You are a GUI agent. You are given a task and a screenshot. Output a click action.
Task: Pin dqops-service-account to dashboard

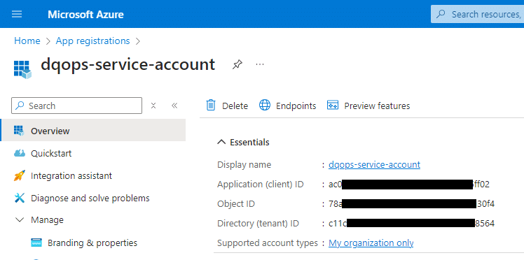pyautogui.click(x=237, y=64)
